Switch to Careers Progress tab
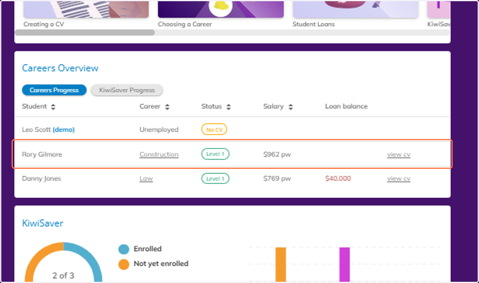The height and width of the screenshot is (283, 479). pyautogui.click(x=54, y=90)
